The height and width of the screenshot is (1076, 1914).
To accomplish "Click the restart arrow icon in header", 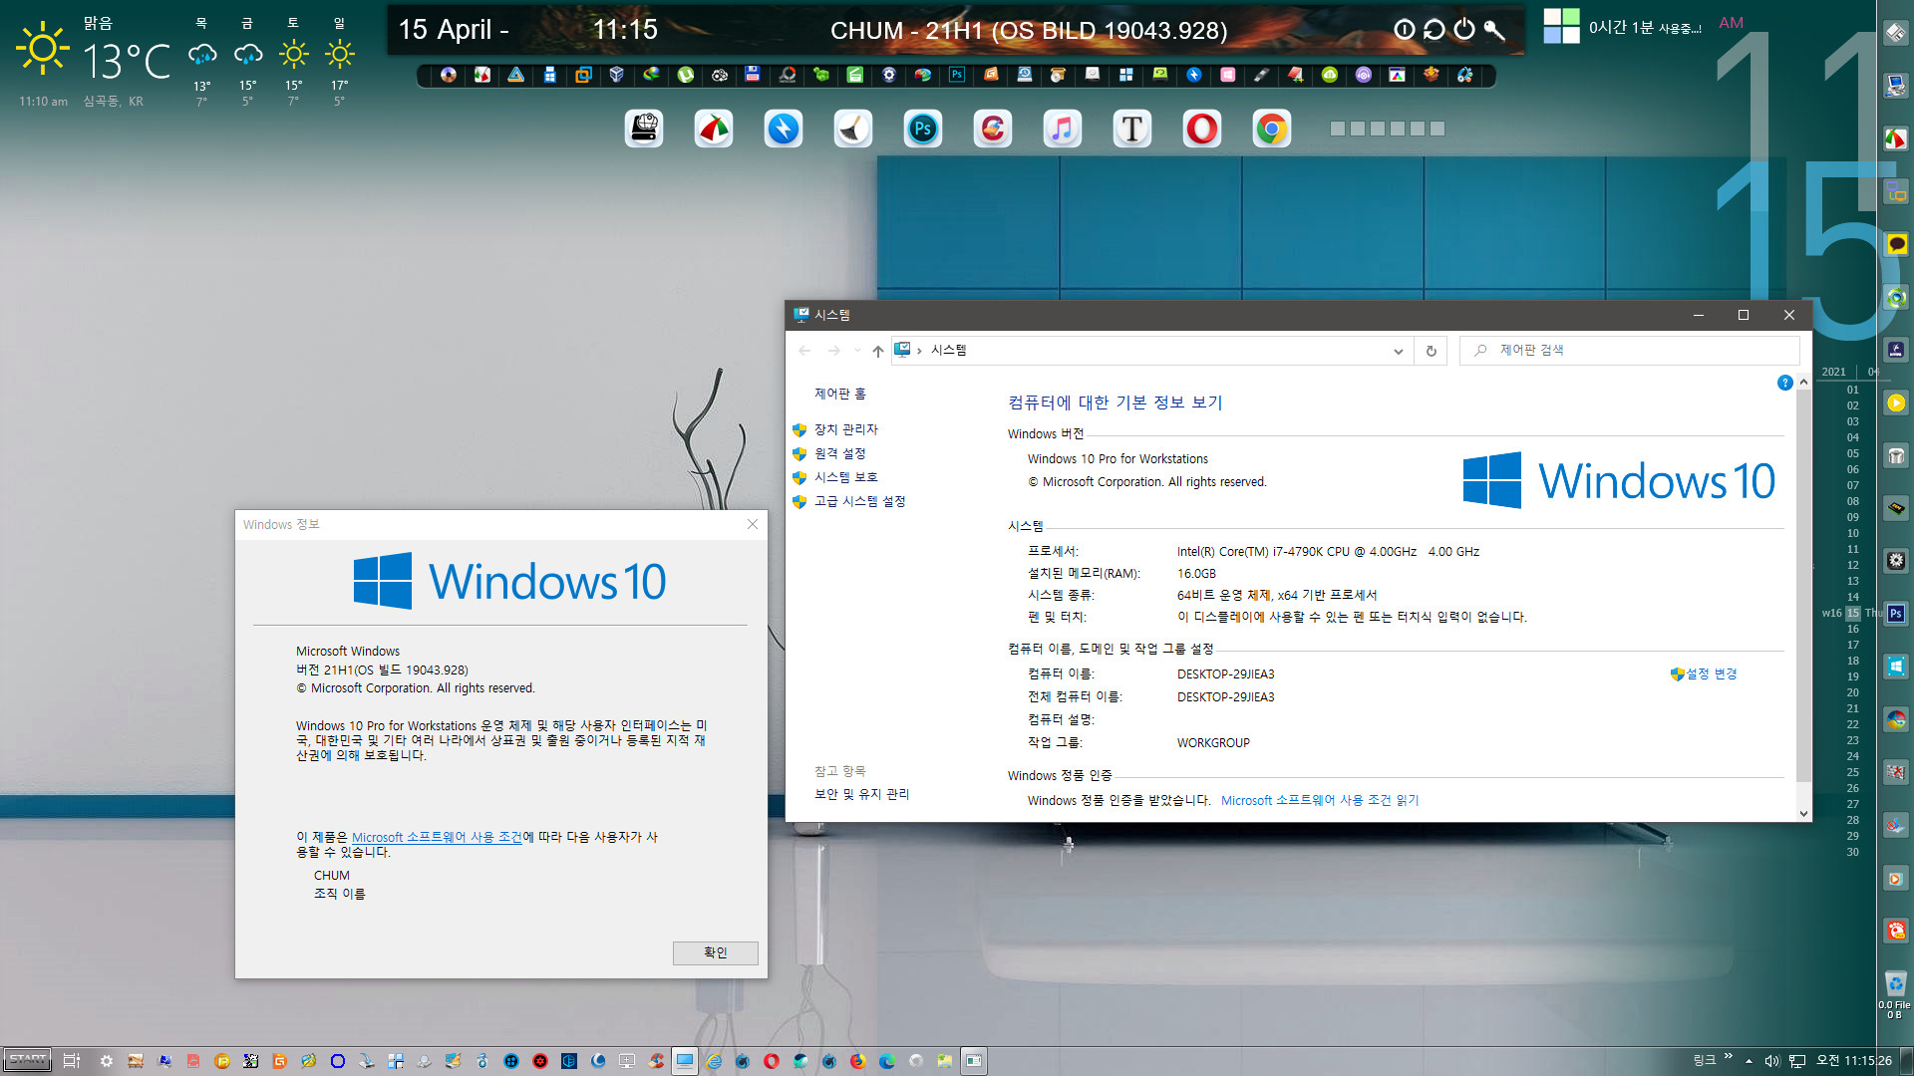I will pos(1434,30).
